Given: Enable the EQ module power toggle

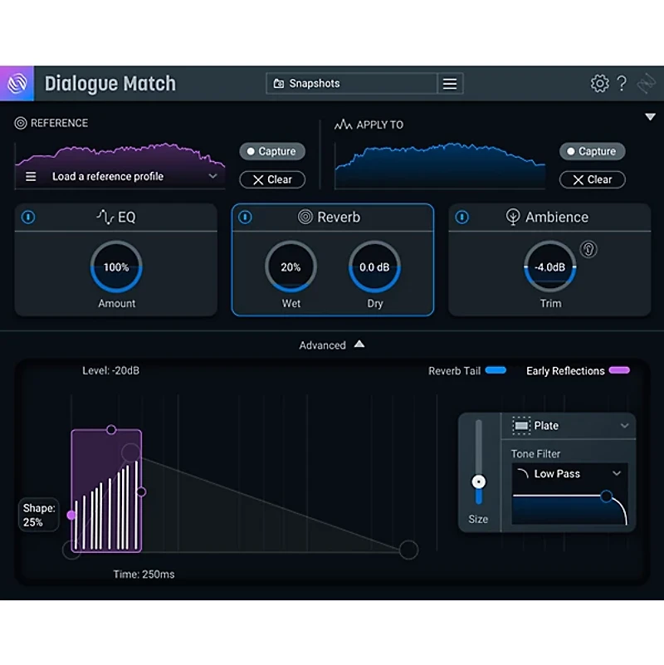Looking at the screenshot, I should 27,217.
